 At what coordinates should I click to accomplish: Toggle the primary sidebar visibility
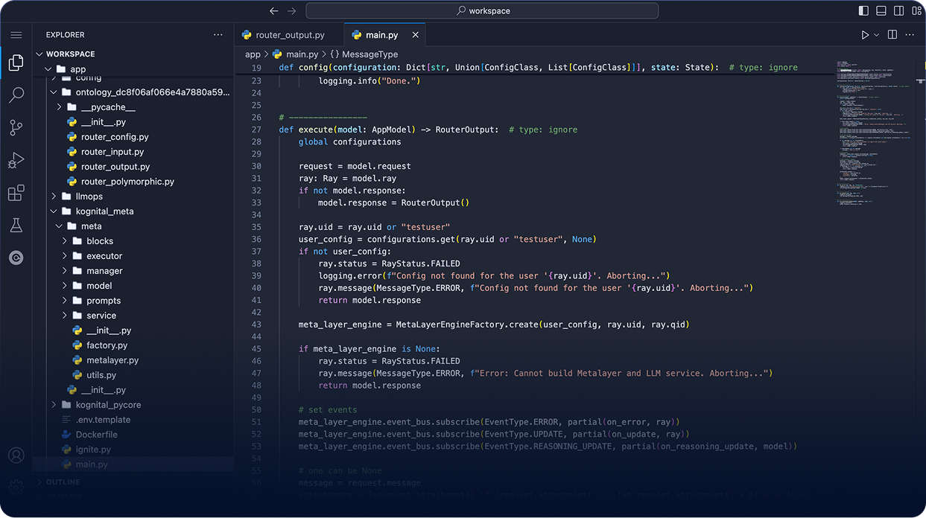(863, 11)
